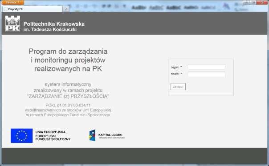This screenshot has height=166, width=269.
Task: Click 'KAPITAŁ LUDZKI' label text
Action: coord(110,135)
